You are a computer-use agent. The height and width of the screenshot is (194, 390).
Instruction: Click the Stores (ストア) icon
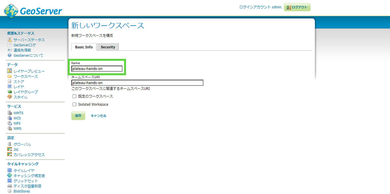point(10,82)
